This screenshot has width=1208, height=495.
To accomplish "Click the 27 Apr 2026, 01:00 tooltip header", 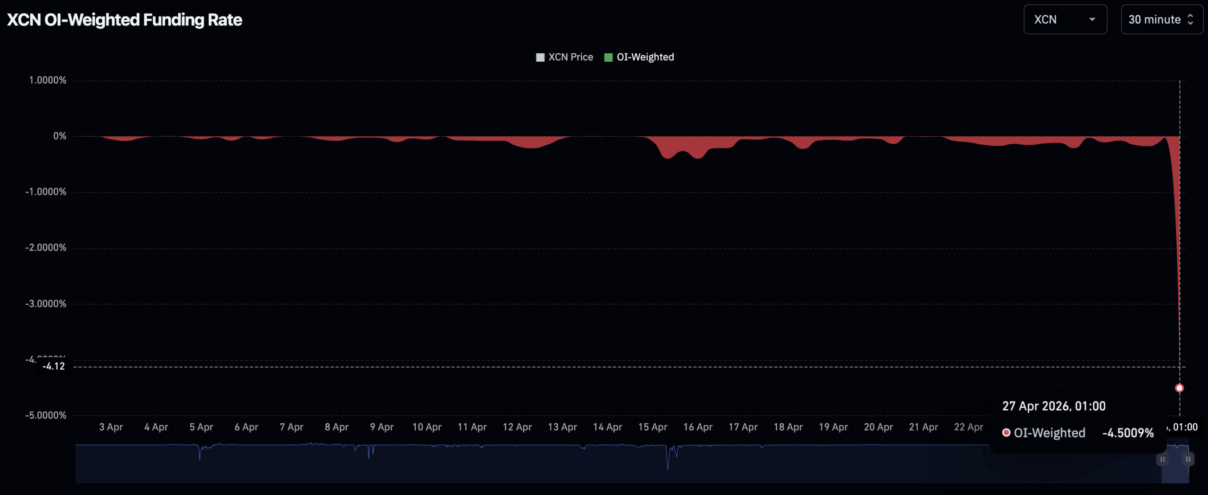I will point(1054,405).
